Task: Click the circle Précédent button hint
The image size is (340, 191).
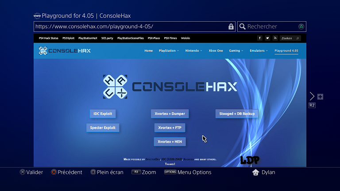Action: pos(66,172)
